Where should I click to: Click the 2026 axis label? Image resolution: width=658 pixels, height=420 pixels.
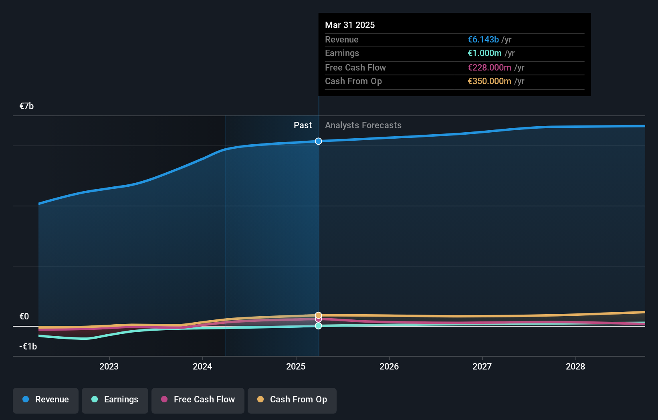(389, 366)
